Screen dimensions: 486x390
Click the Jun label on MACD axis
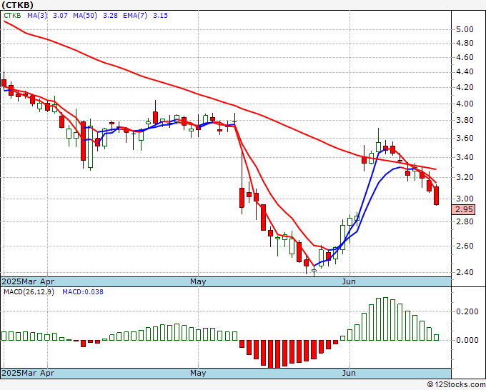[x=349, y=373]
